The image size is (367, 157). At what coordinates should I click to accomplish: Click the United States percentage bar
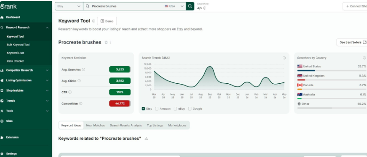(332, 70)
